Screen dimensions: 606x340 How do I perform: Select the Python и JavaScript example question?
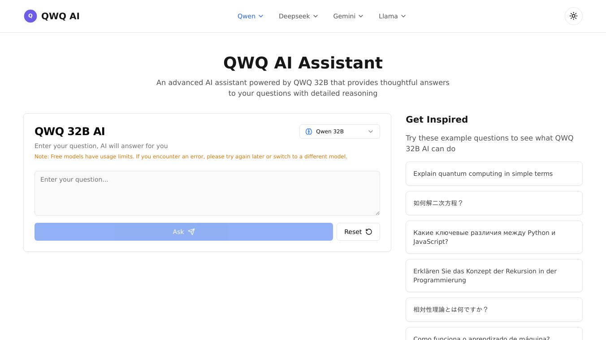click(494, 237)
